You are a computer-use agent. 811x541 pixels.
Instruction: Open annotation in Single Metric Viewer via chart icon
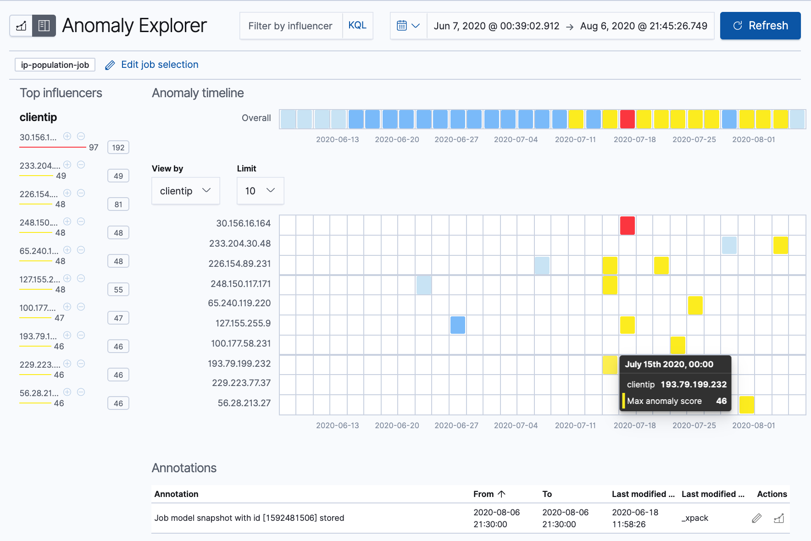point(779,518)
